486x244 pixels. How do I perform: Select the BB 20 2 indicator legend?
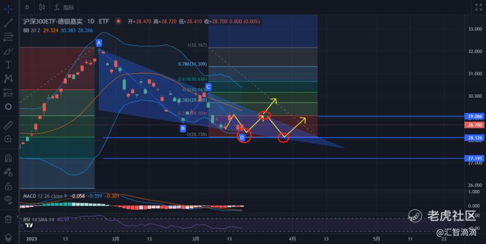[32, 30]
